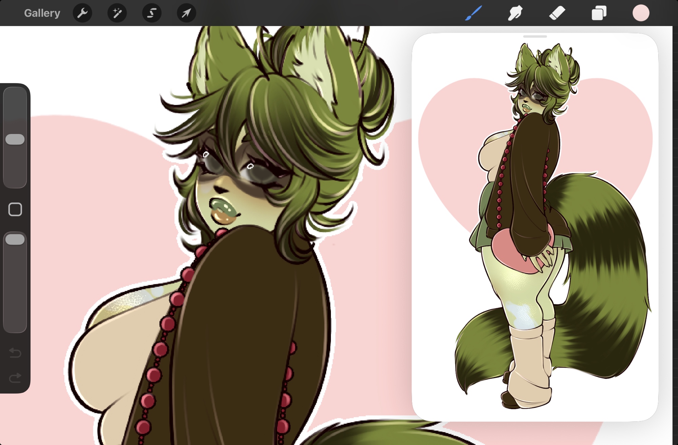Click the upper track of size slider
678x445 pixels.
pyautogui.click(x=15, y=108)
